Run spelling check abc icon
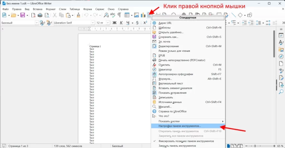Screen dimensions: 285x148 click(x=113, y=15)
